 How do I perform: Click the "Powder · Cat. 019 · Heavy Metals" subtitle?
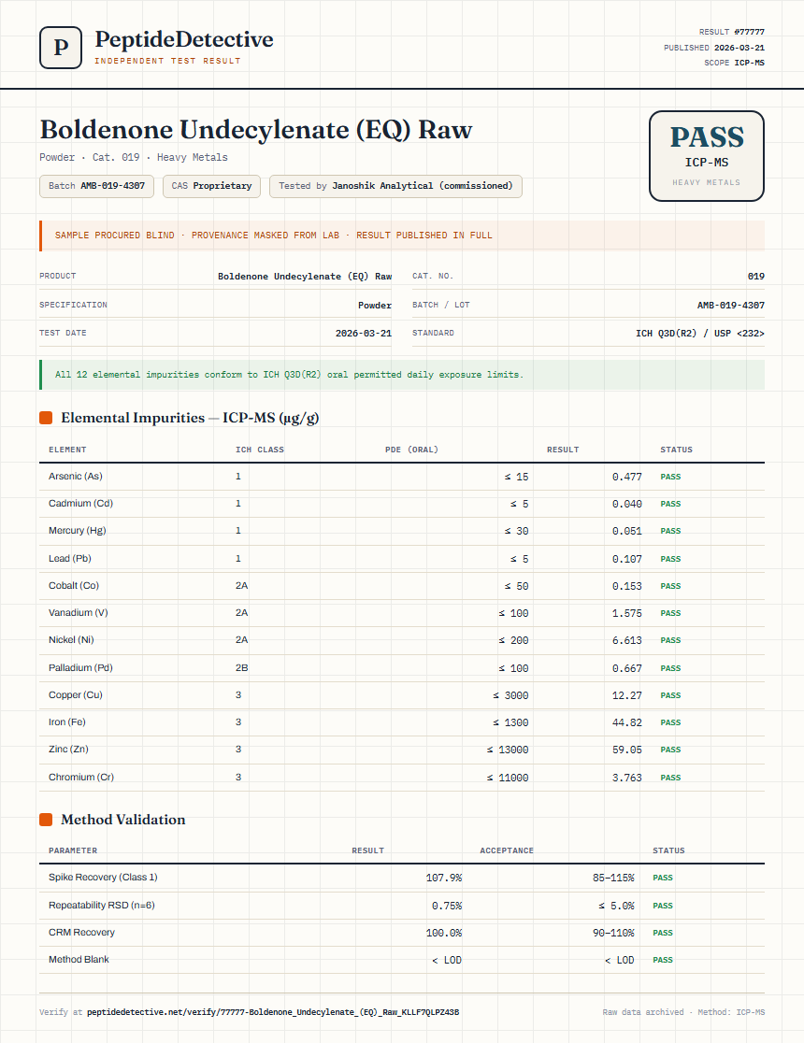point(133,158)
